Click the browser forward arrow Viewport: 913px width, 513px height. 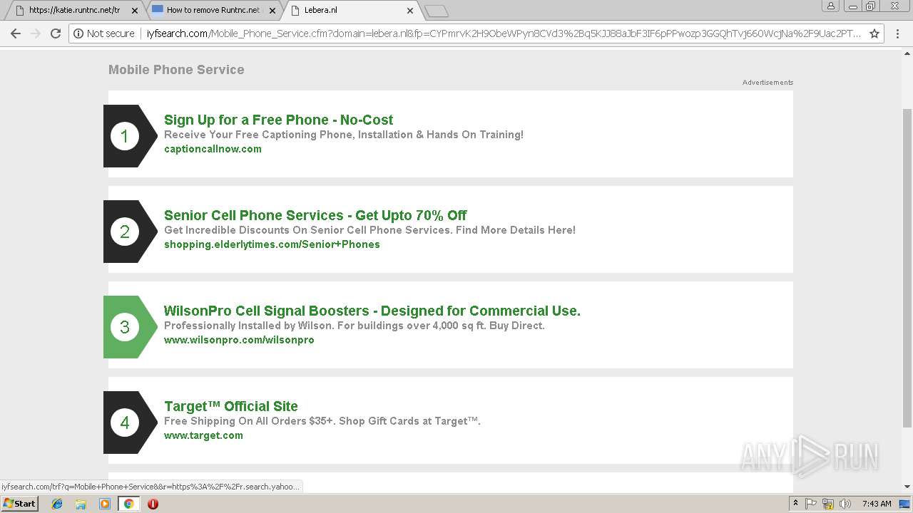pyautogui.click(x=36, y=33)
